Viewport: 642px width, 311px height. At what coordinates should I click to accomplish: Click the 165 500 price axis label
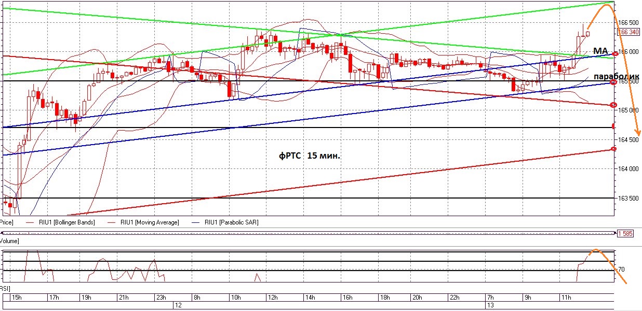[x=628, y=81]
